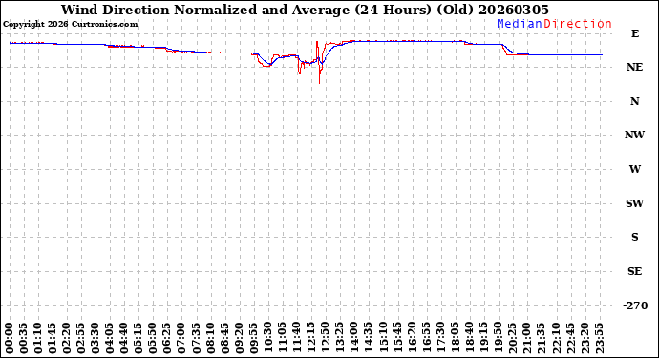Click the '19:50' time axis label
The width and height of the screenshot is (659, 358).
pyautogui.click(x=498, y=339)
